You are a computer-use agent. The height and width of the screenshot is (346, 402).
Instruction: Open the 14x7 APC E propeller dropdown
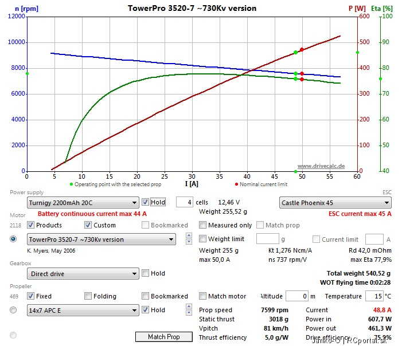coord(83,310)
